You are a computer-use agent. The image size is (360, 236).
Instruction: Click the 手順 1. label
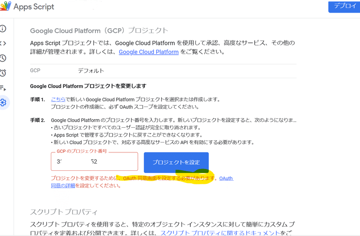37,99
